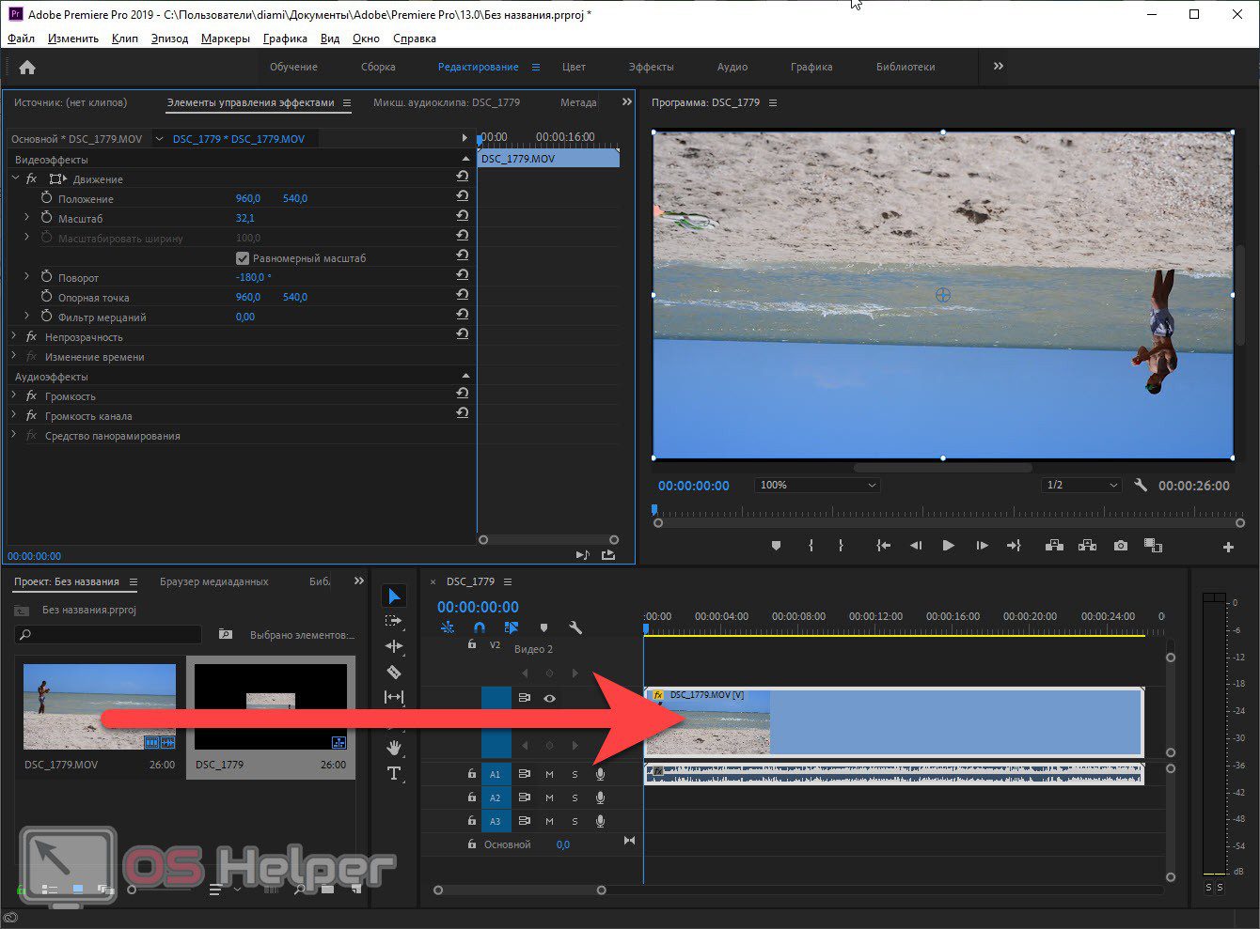
Task: Mute audio track A1
Action: (x=549, y=774)
